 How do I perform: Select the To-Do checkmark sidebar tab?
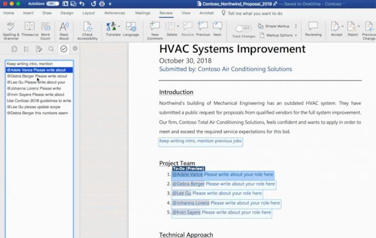(x=64, y=49)
